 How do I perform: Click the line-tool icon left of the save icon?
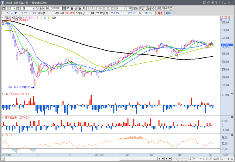tap(145, 9)
